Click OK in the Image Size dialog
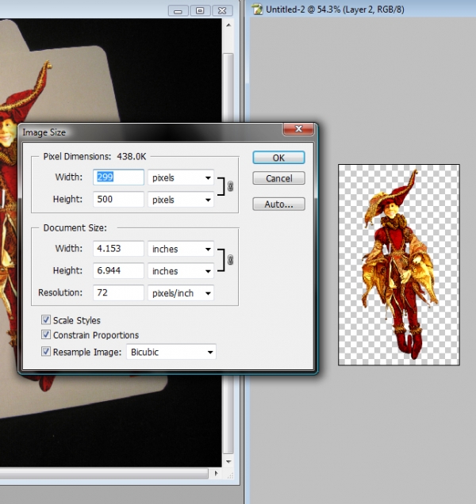The height and width of the screenshot is (504, 476). point(278,158)
